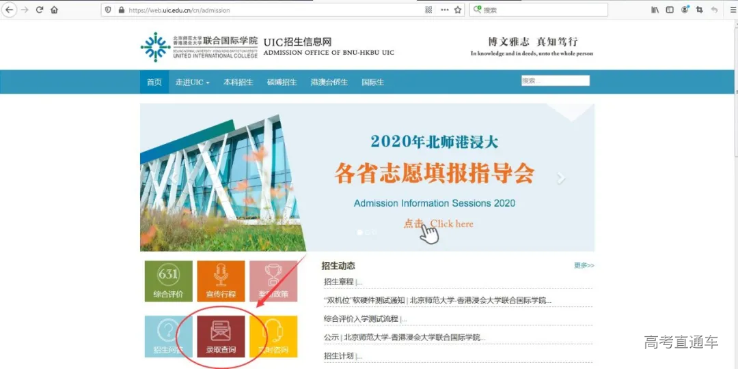Reload the page with the refresh button
The height and width of the screenshot is (369, 738).
click(40, 10)
